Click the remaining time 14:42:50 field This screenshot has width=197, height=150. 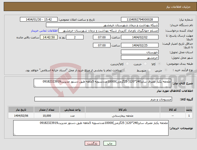tap(49, 37)
